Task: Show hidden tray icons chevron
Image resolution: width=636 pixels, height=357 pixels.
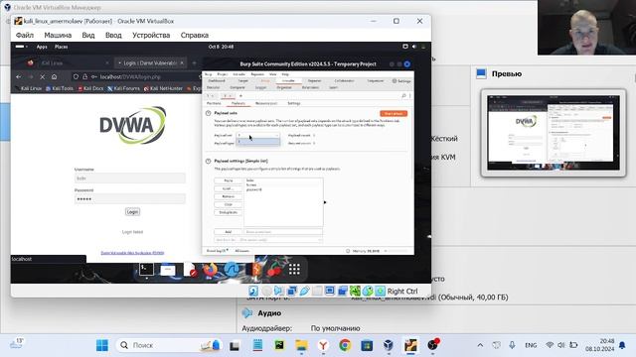Action: point(480,345)
